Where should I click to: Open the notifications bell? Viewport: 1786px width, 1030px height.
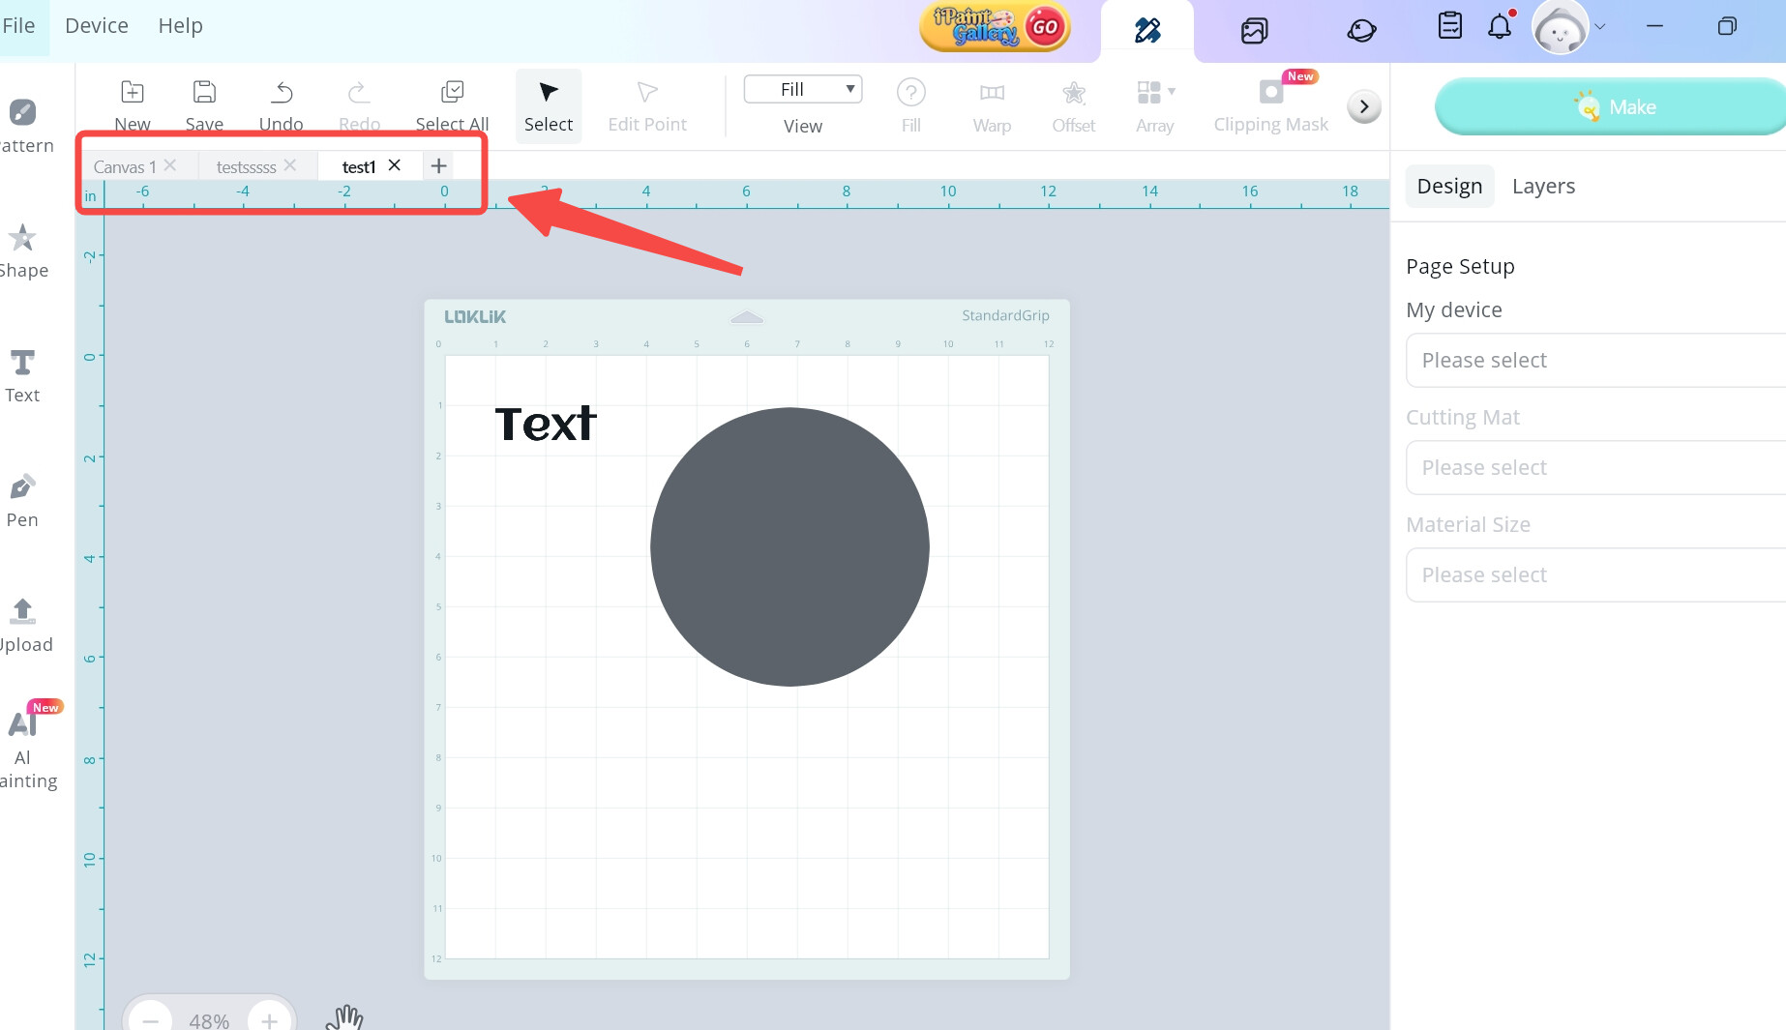click(x=1499, y=26)
